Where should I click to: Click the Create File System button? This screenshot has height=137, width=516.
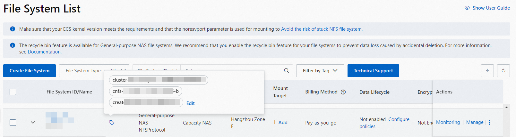30,71
